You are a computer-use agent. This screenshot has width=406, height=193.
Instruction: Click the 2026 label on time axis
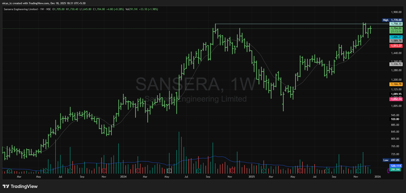coord(378,176)
